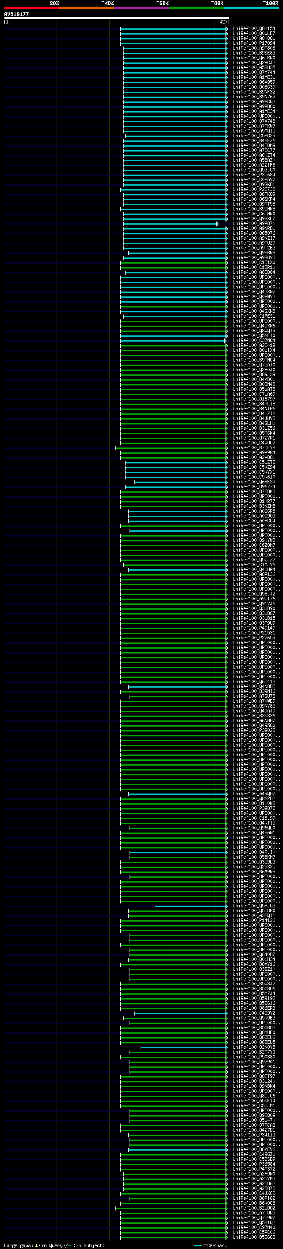Select the UniRef100_Q8MUF0 label
The width and height of the screenshot is (283, 1249).
[x=253, y=1033]
